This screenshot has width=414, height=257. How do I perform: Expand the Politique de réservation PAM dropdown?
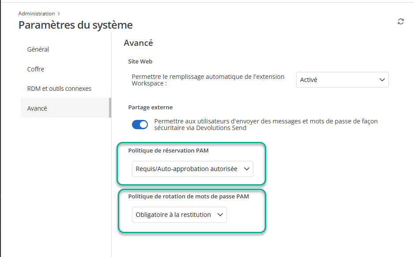point(192,169)
